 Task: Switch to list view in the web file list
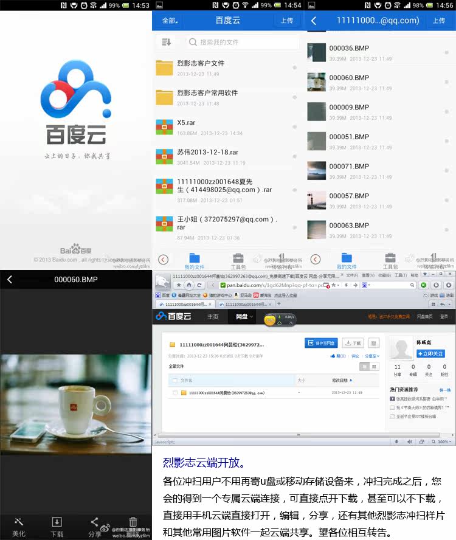(x=364, y=367)
